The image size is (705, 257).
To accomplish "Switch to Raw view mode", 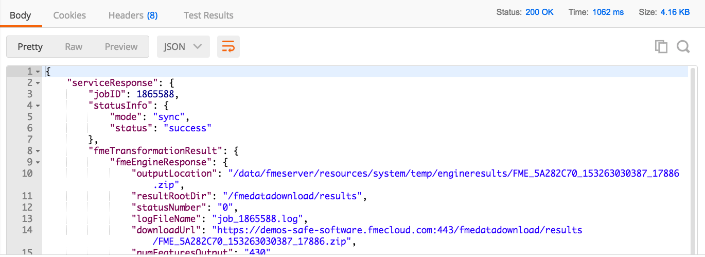I will (74, 47).
